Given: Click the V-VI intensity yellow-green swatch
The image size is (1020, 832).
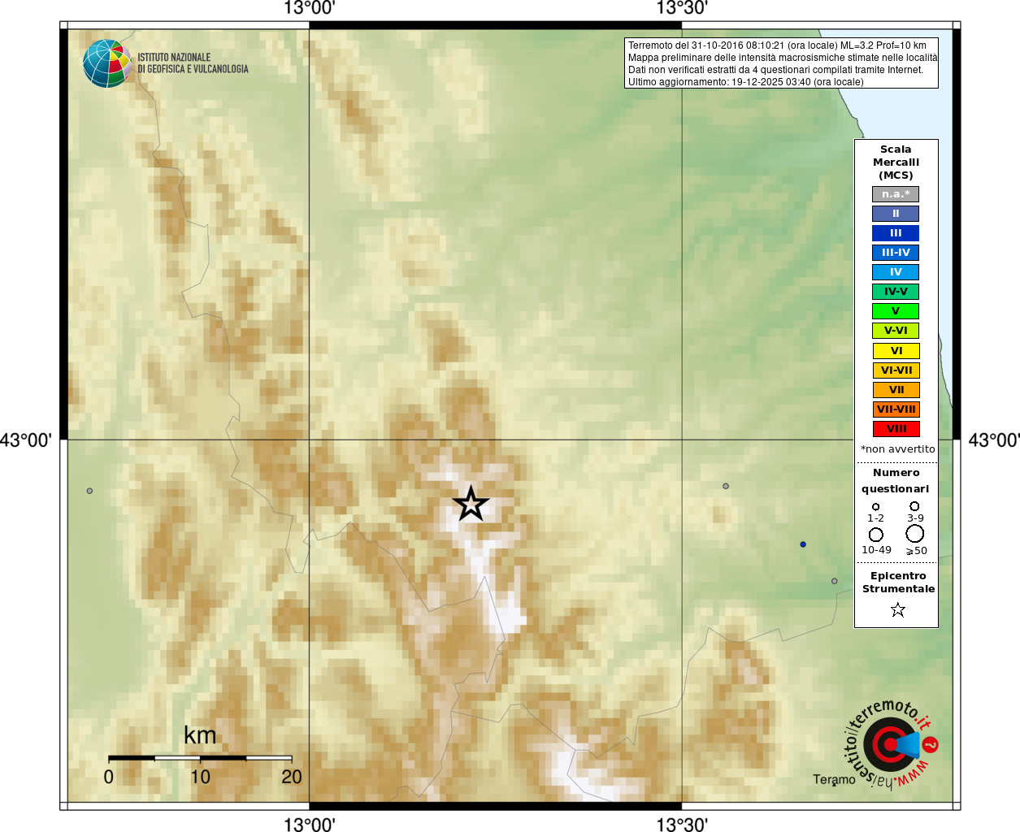Looking at the screenshot, I should (896, 331).
